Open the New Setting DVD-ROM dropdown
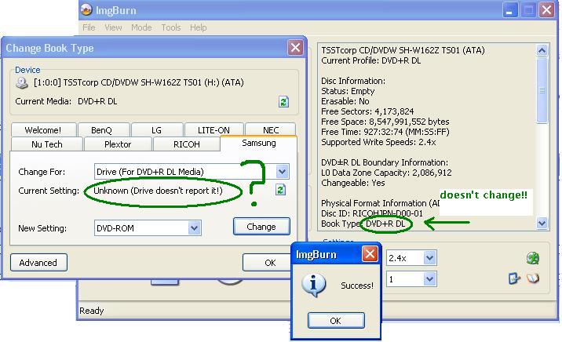562x342 pixels. point(194,228)
